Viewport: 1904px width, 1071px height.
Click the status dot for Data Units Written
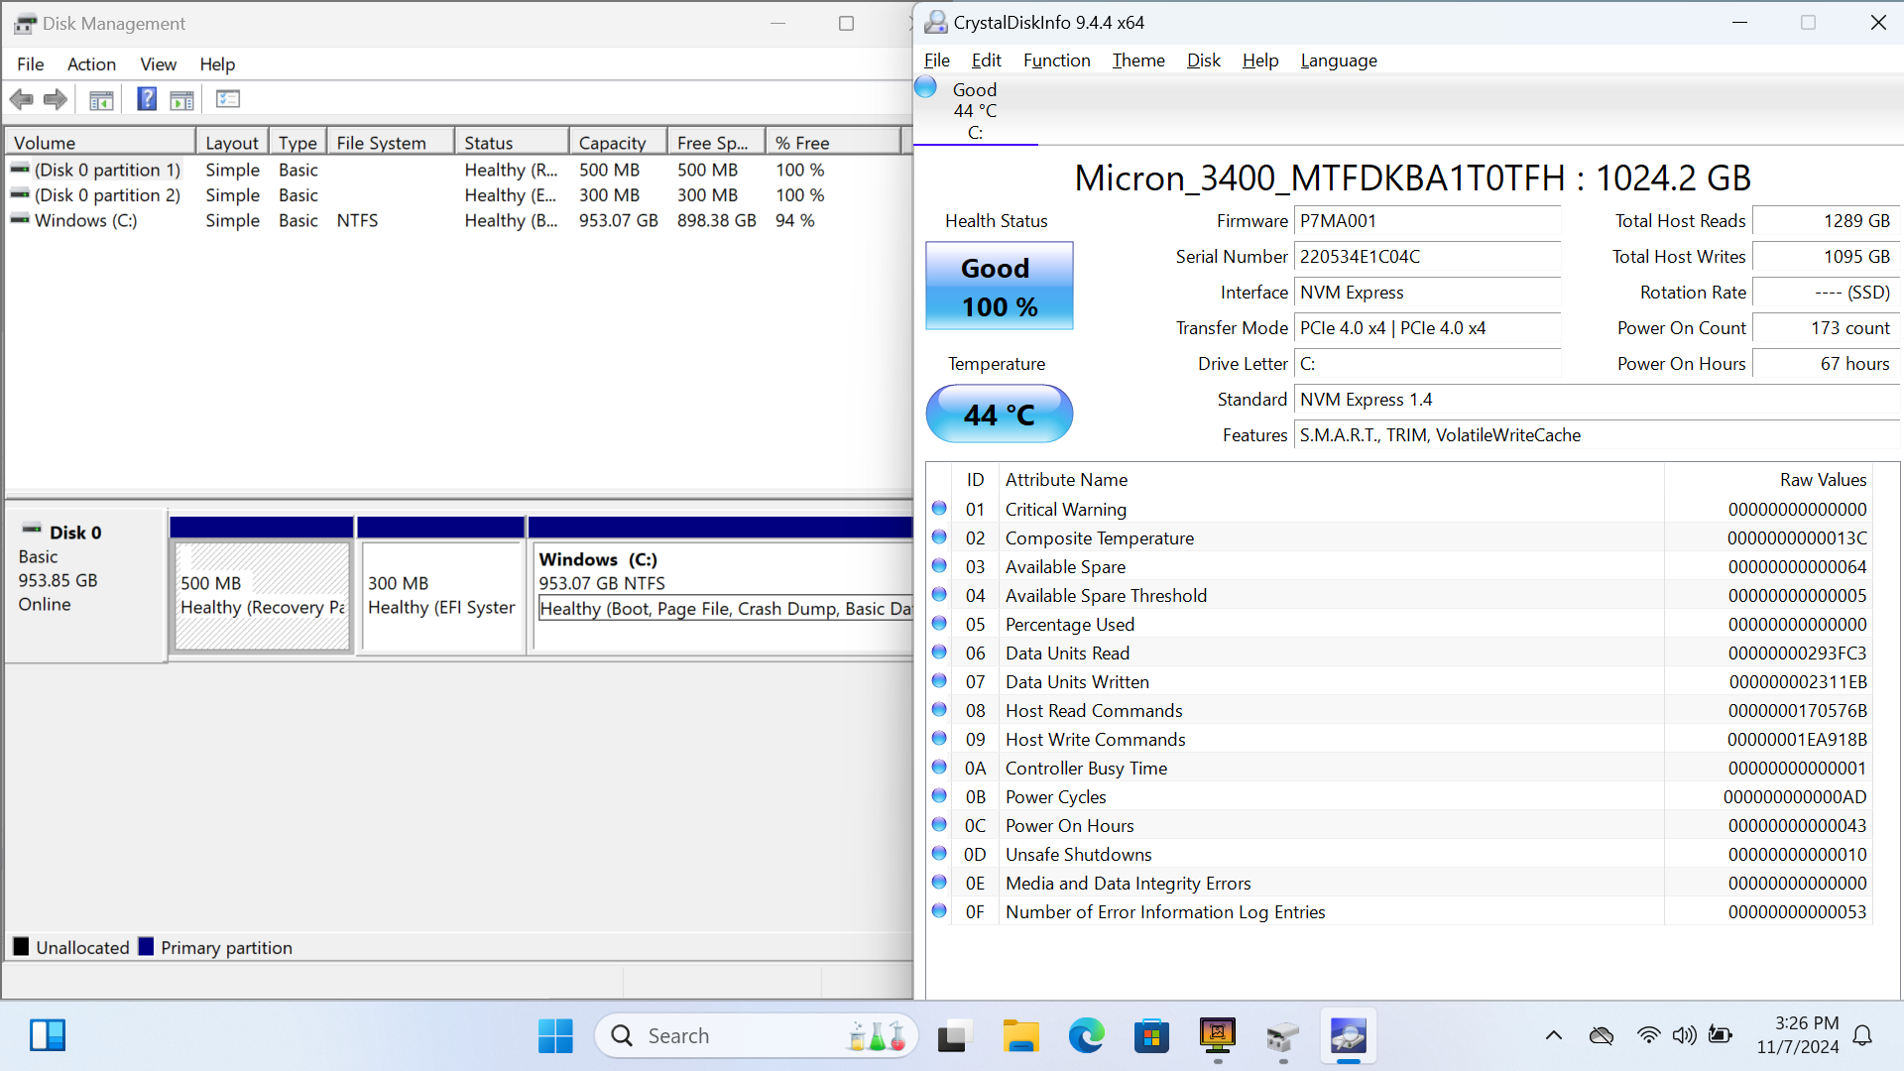coord(939,681)
